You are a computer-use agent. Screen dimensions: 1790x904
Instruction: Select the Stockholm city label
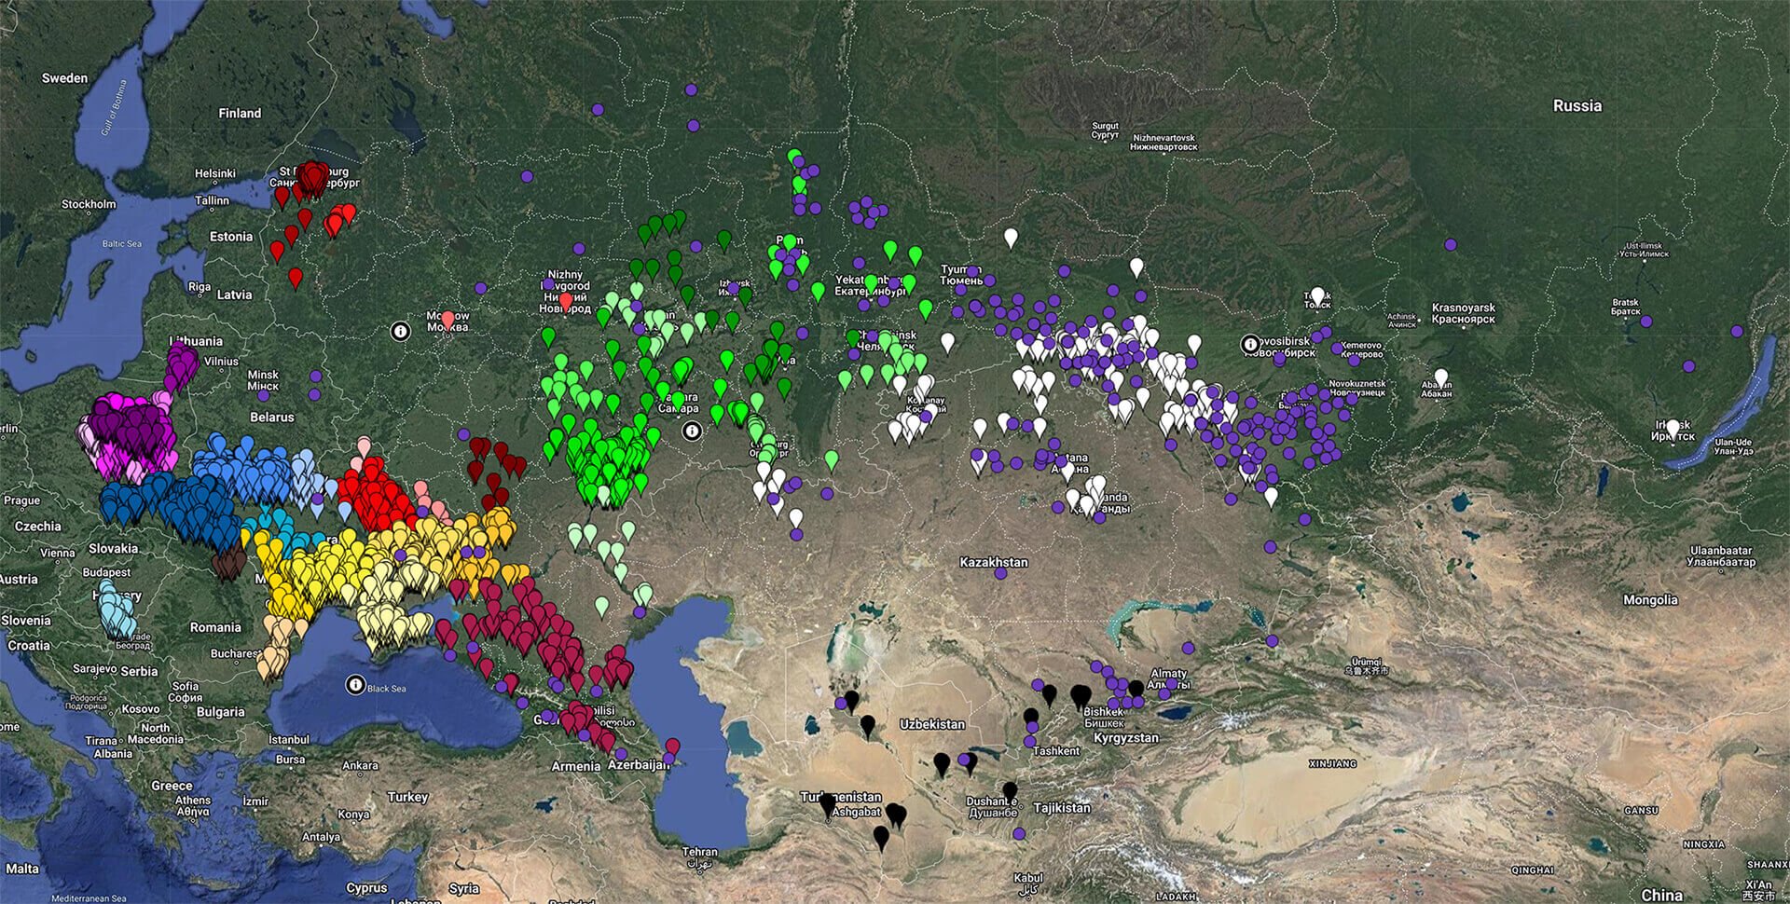[89, 204]
